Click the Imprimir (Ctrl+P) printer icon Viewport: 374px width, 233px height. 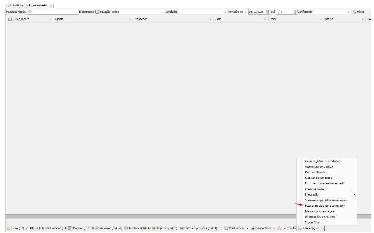(x=154, y=228)
